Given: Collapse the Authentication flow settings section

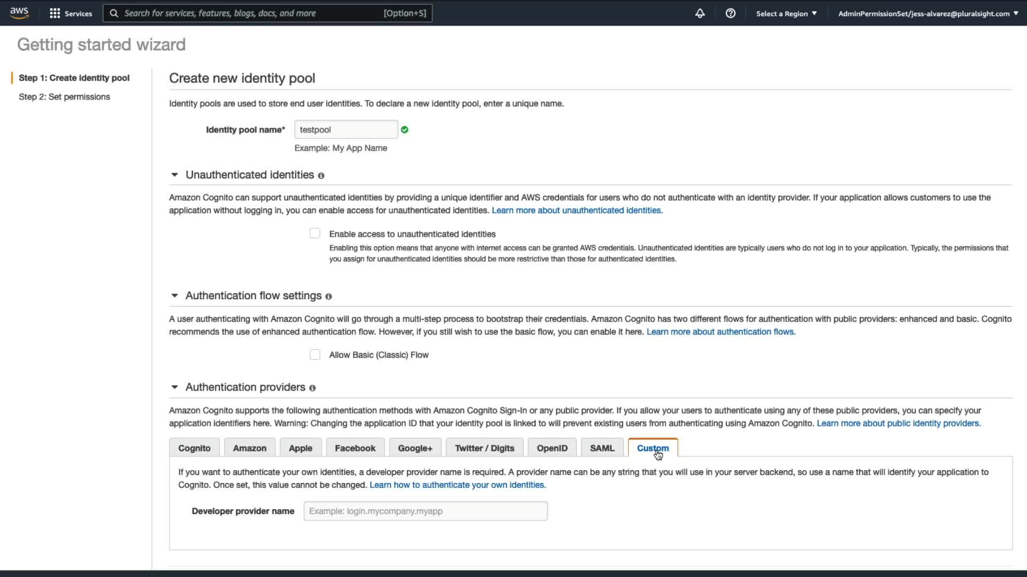Looking at the screenshot, I should 174,295.
